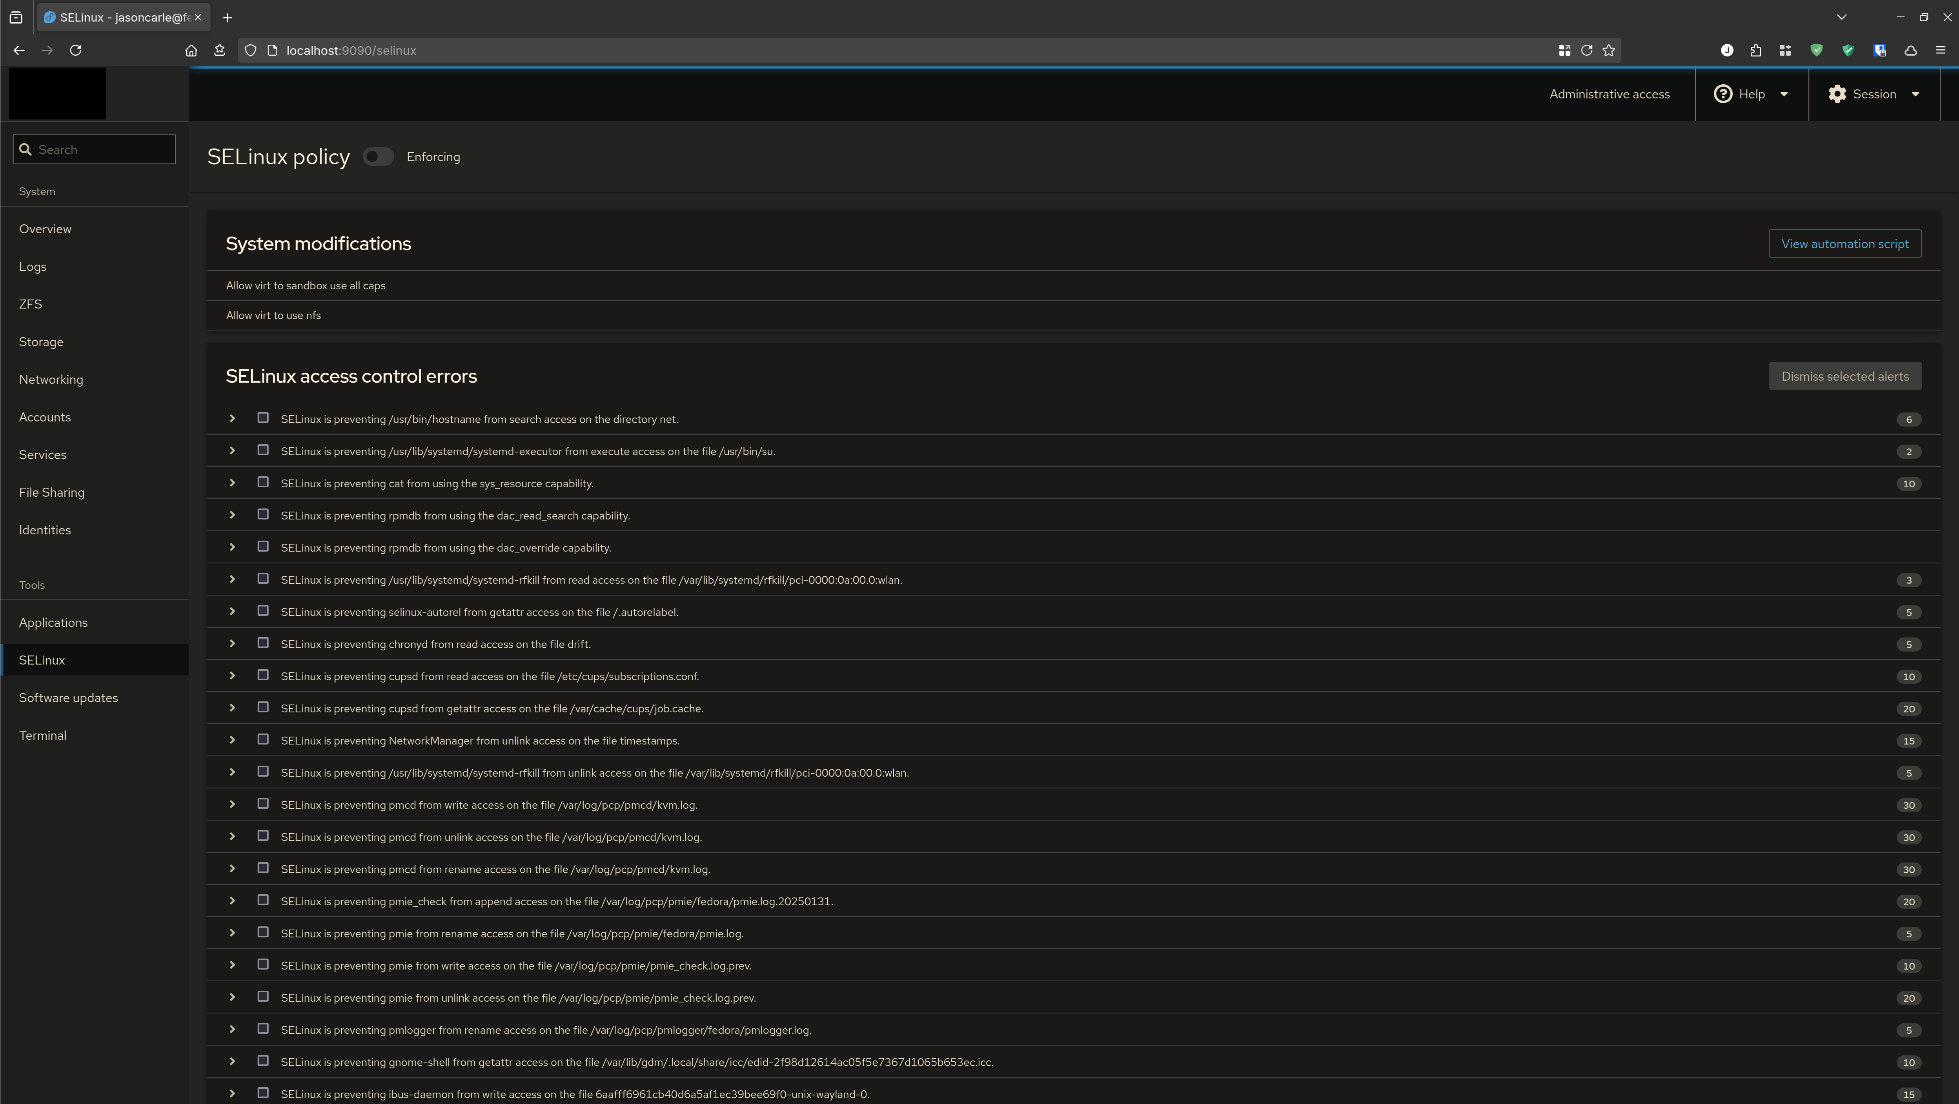The height and width of the screenshot is (1104, 1959).
Task: Click View automation script button
Action: 1844,244
